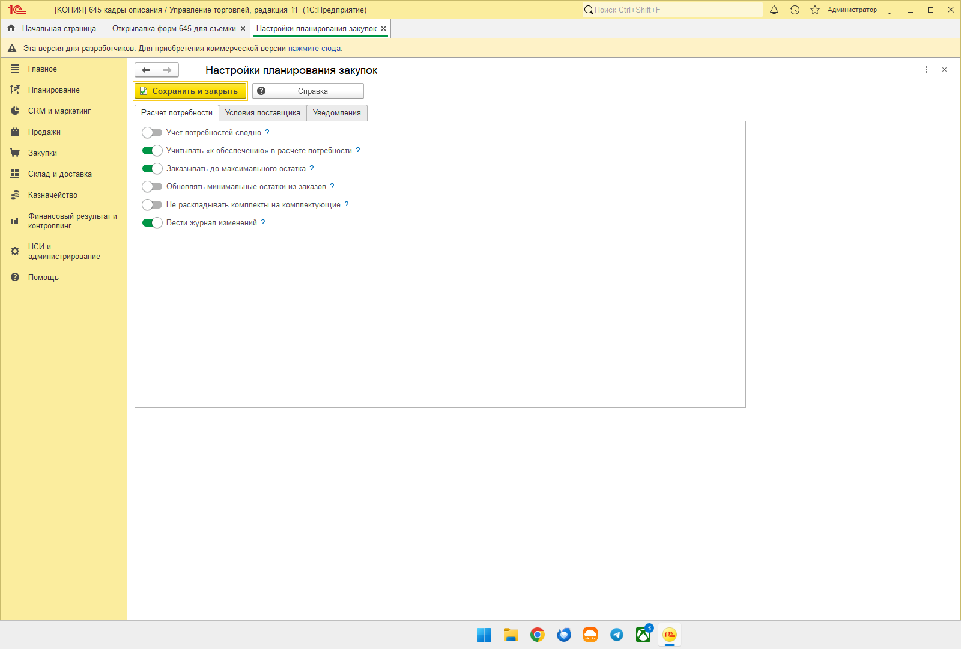The height and width of the screenshot is (649, 961).
Task: Enable 'Обновлять минимальные остатки из заказов'
Action: tap(152, 187)
